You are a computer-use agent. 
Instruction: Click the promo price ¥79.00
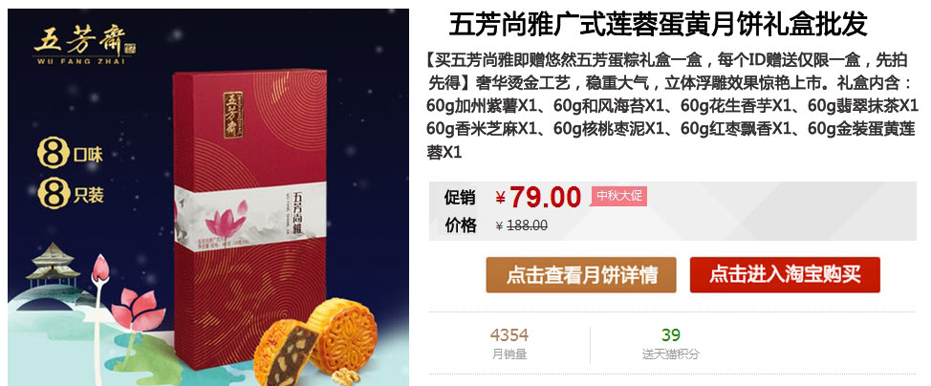[x=538, y=197]
